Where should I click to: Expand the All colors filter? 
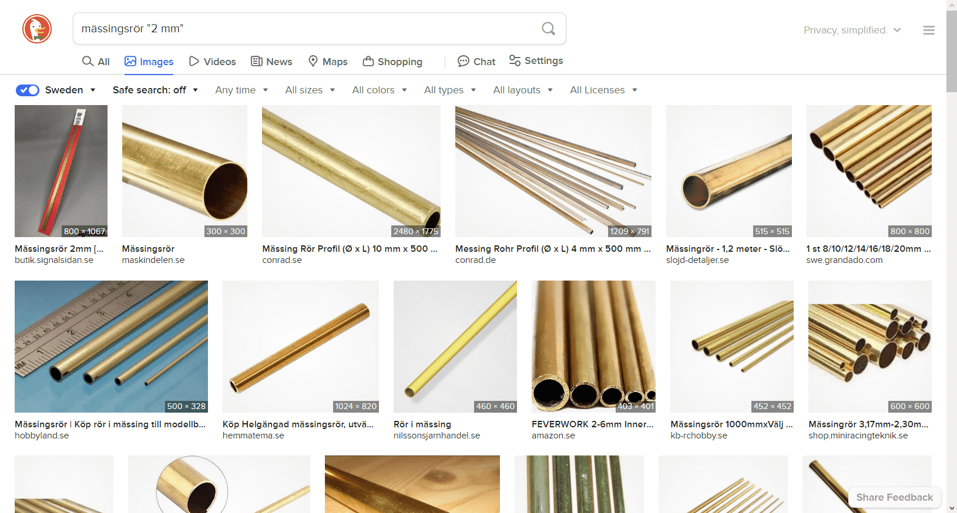(x=380, y=90)
